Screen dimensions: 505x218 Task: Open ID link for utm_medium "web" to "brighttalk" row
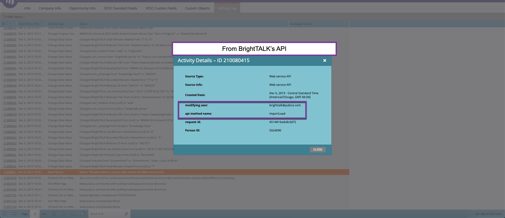[10, 51]
